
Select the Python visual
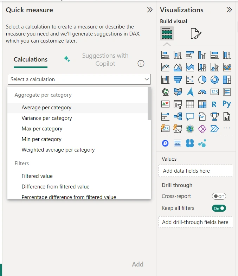tap(227, 104)
